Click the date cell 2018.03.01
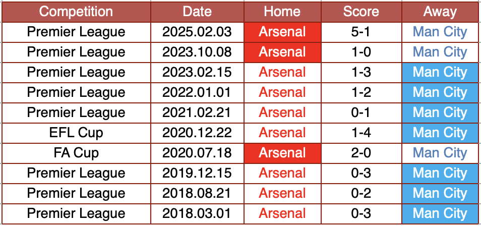 pyautogui.click(x=197, y=214)
